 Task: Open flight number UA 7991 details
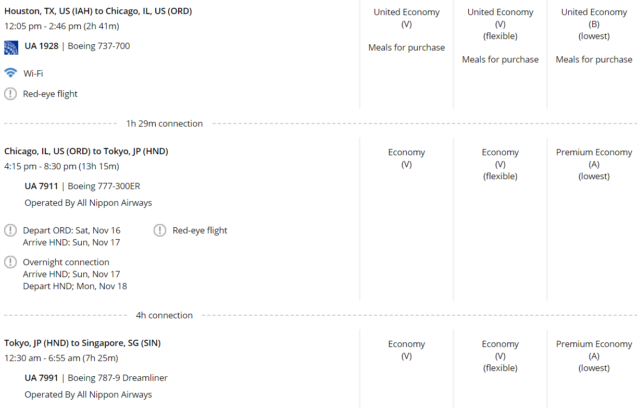tap(41, 378)
